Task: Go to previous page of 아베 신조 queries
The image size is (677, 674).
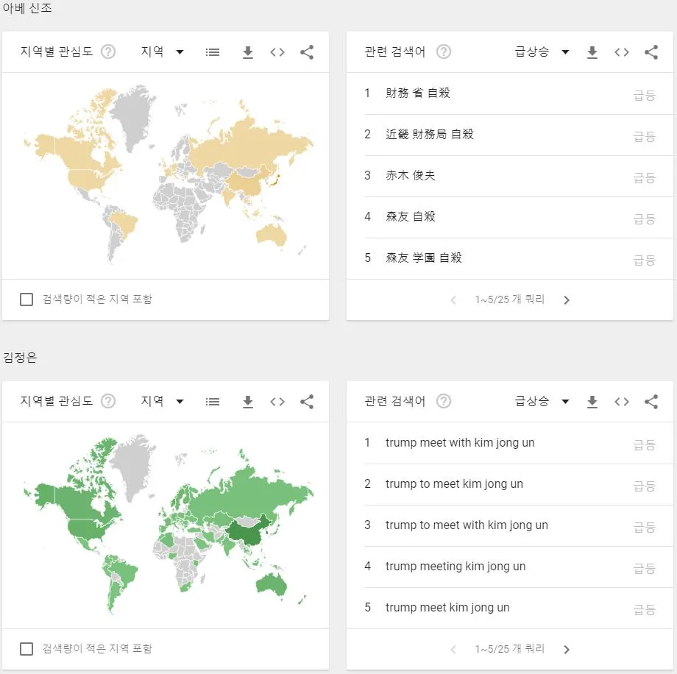Action: 453,300
